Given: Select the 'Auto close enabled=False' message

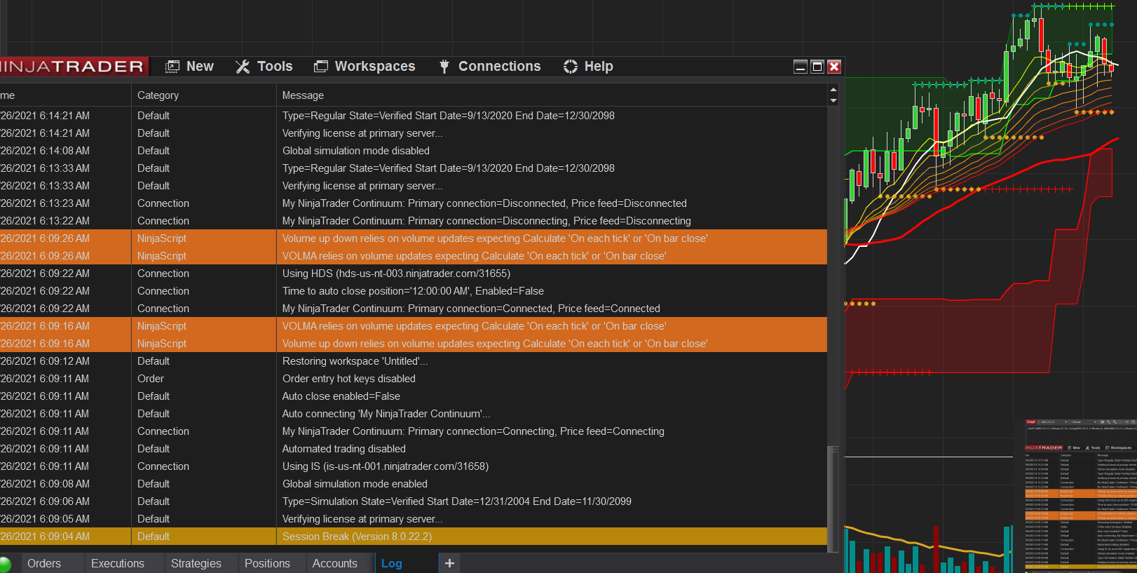Looking at the screenshot, I should pyautogui.click(x=341, y=396).
